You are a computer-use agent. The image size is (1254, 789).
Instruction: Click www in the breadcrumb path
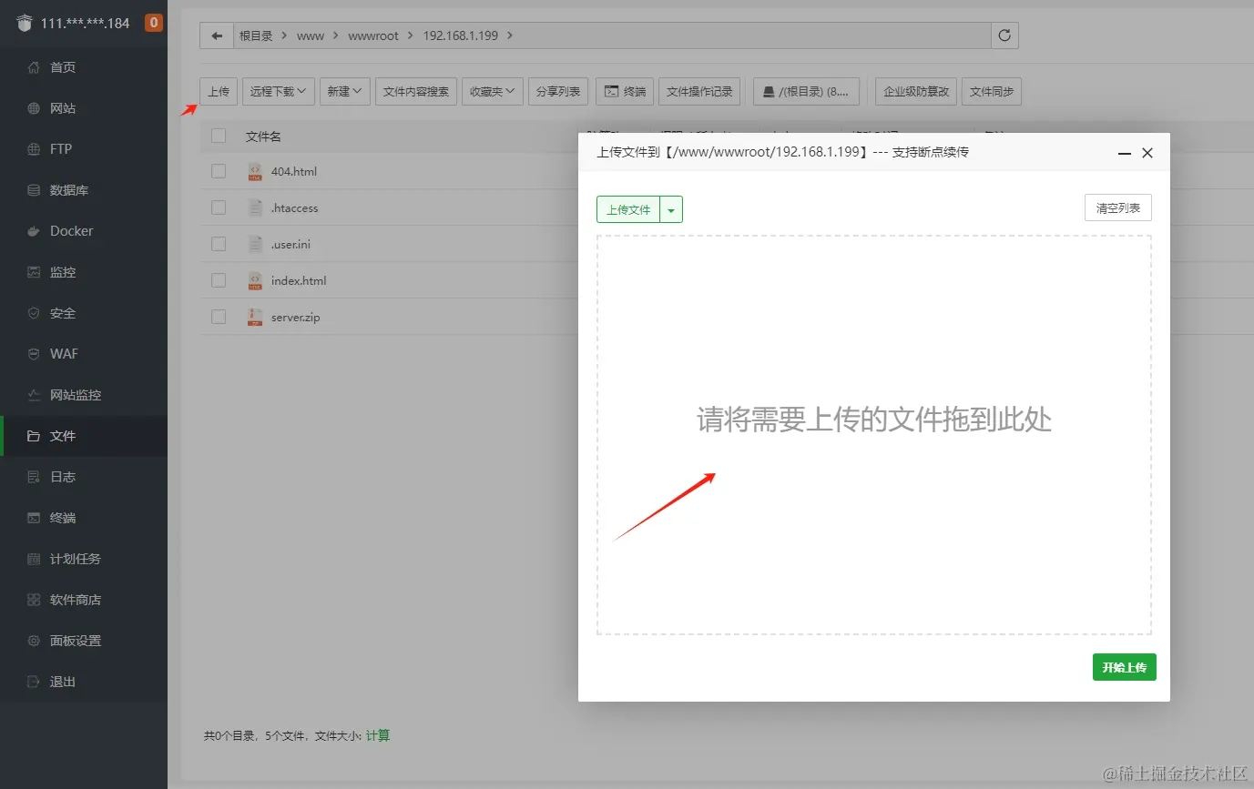311,35
